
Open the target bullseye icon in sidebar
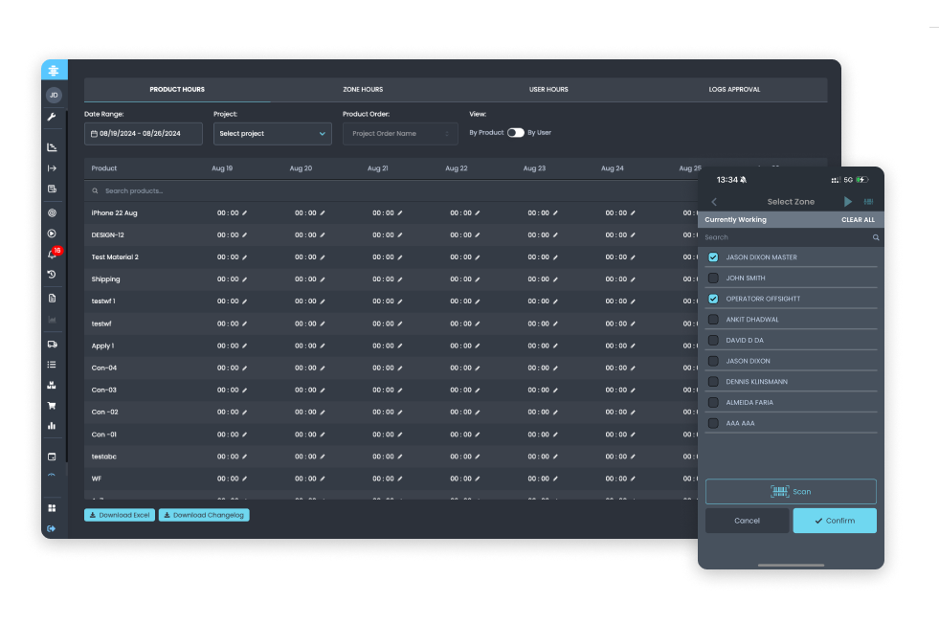(x=52, y=212)
